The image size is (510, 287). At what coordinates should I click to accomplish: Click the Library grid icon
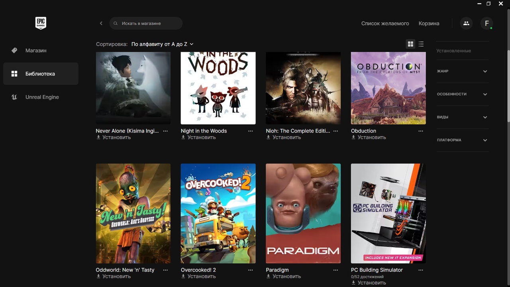click(14, 74)
